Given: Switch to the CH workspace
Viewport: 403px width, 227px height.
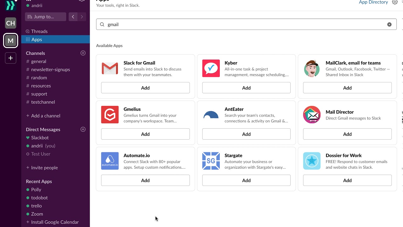Looking at the screenshot, I should coord(11,23).
